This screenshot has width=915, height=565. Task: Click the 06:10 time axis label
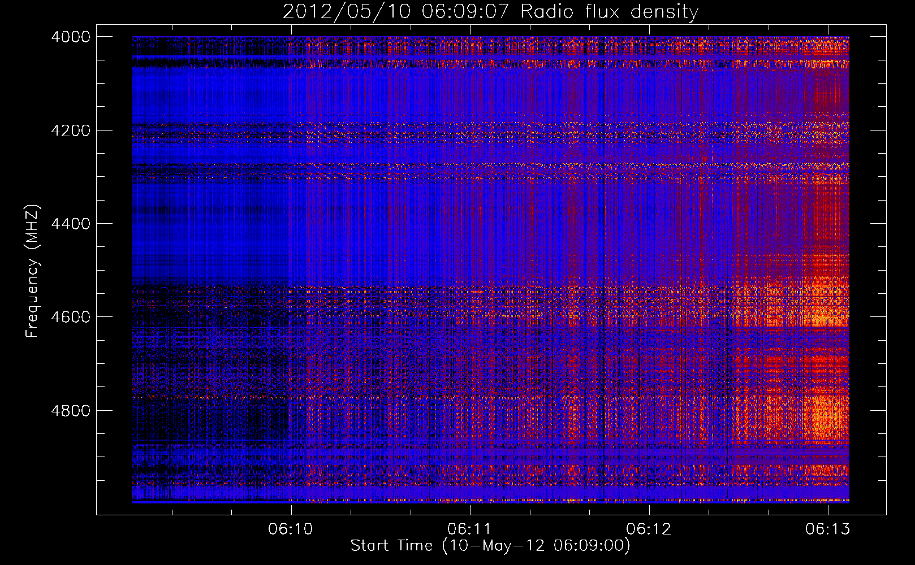[291, 529]
